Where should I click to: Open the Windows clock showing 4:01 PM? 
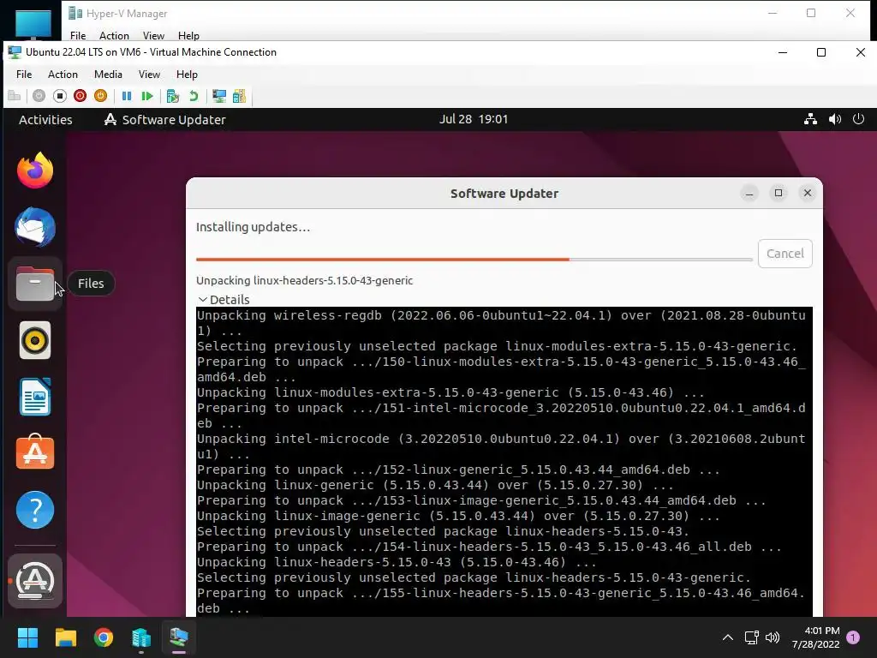(x=815, y=637)
